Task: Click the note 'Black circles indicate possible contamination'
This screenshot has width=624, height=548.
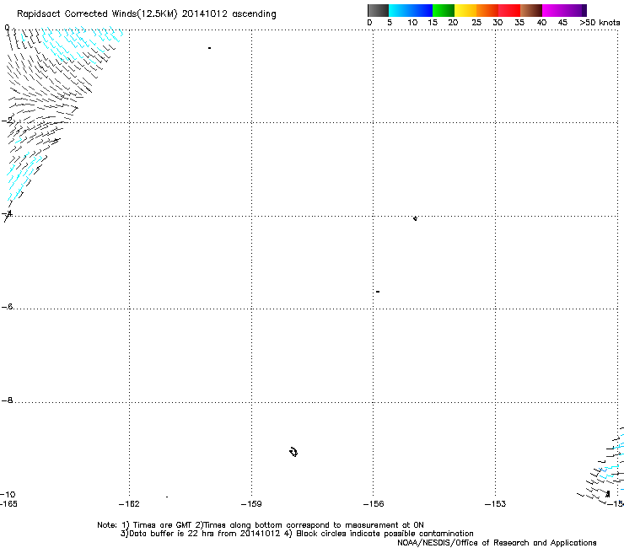Action: (x=385, y=534)
